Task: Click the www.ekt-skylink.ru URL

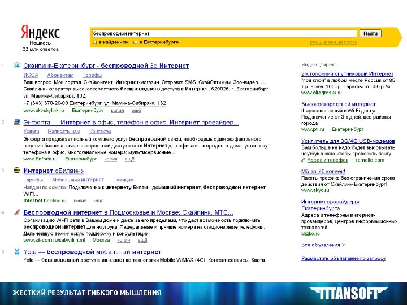Action: click(44, 111)
